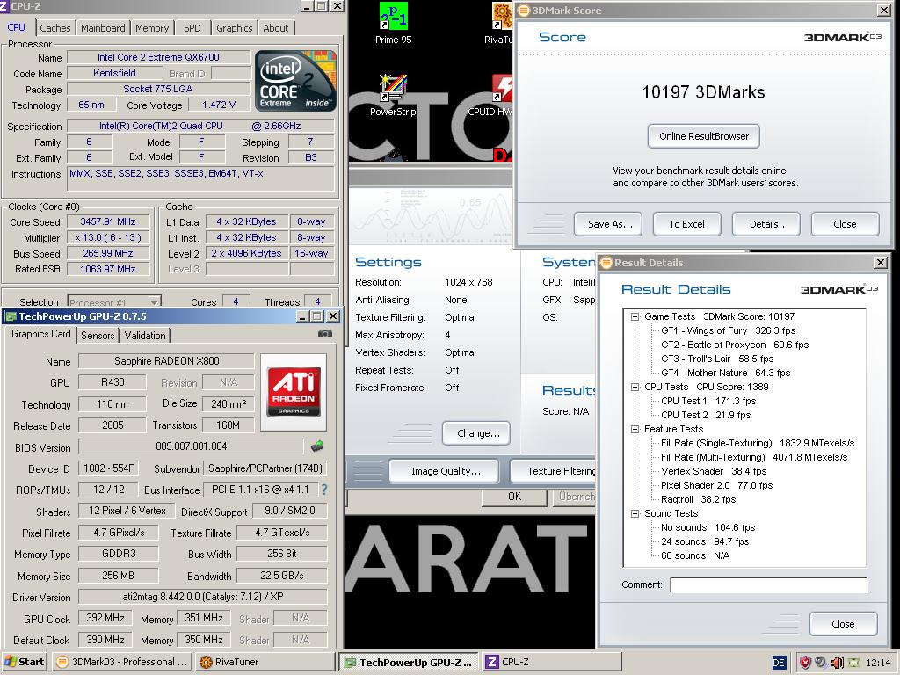Open the Prime 95 desktop shortcut
The image size is (900, 675).
[x=393, y=23]
